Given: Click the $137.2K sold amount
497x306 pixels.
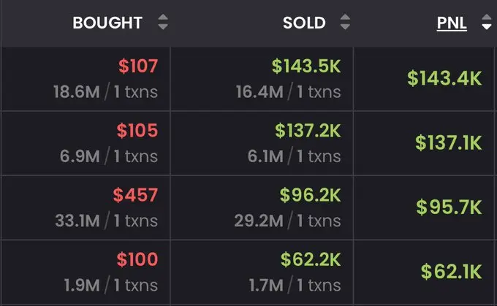Looking at the screenshot, I should [x=308, y=131].
